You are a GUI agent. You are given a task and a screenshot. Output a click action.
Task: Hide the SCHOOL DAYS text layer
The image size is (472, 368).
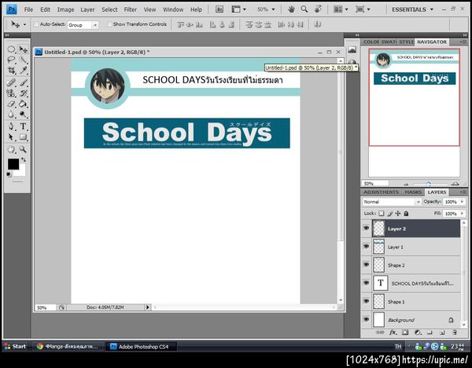pos(366,283)
